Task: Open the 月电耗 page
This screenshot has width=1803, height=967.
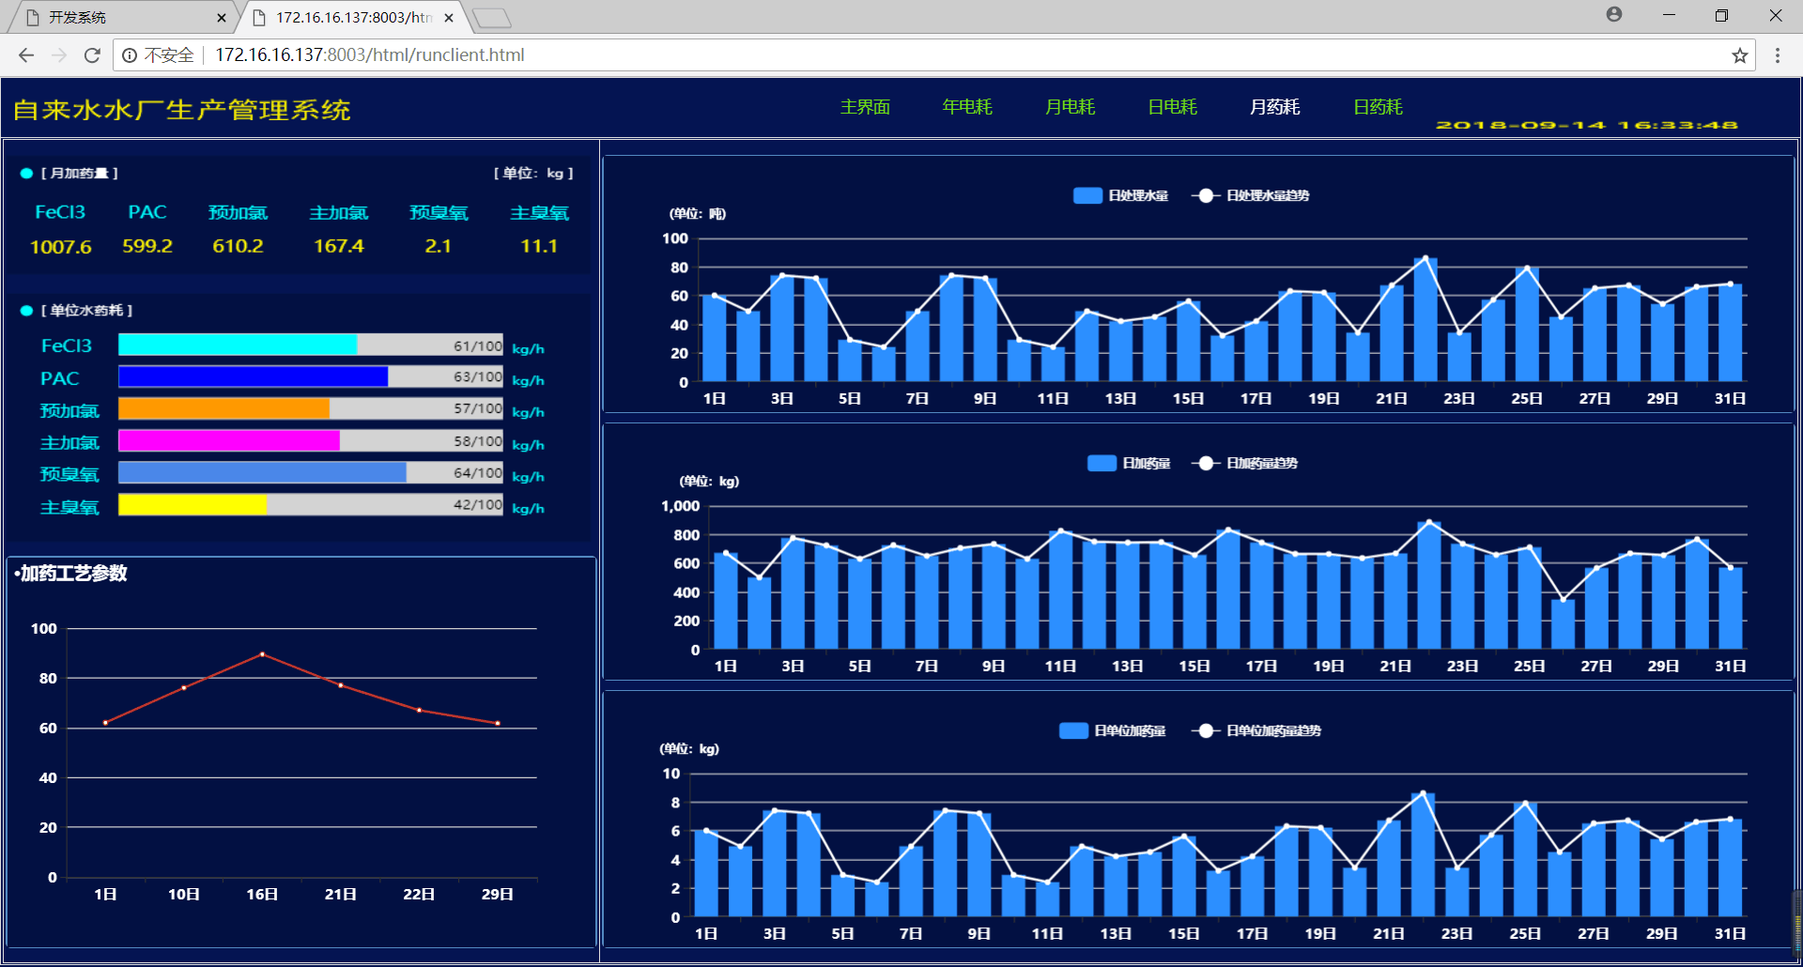Action: [1071, 107]
